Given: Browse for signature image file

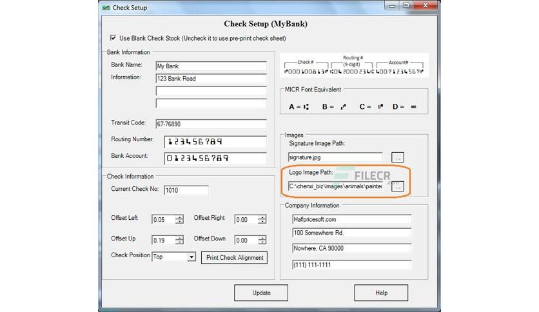Looking at the screenshot, I should click(x=398, y=157).
